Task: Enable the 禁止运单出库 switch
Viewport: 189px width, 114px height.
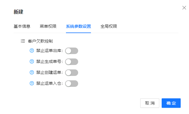Action: click(x=72, y=51)
